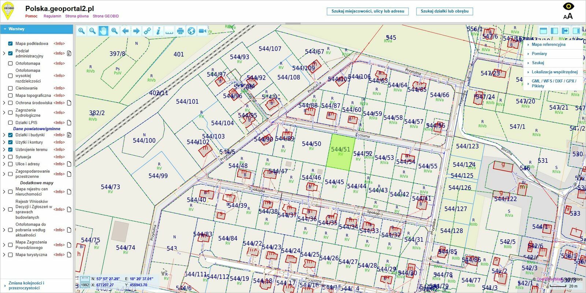Expand the Działki i budynki layer tree
586x293 pixels.
[4, 135]
